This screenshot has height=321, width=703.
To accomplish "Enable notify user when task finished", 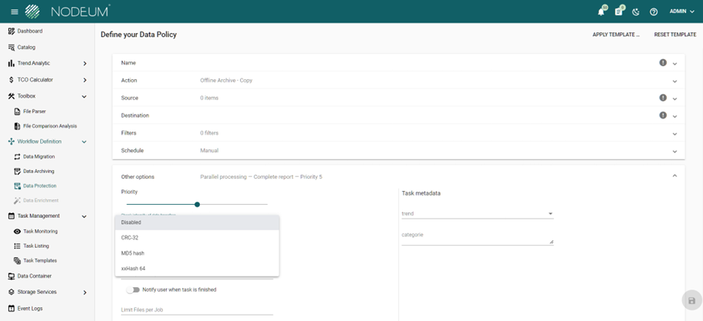I will (134, 290).
